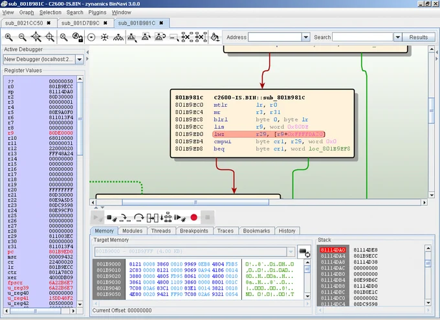This screenshot has height=320, width=440.
Task: Click dotted node with cursor icon
Action: pyautogui.click(x=174, y=38)
